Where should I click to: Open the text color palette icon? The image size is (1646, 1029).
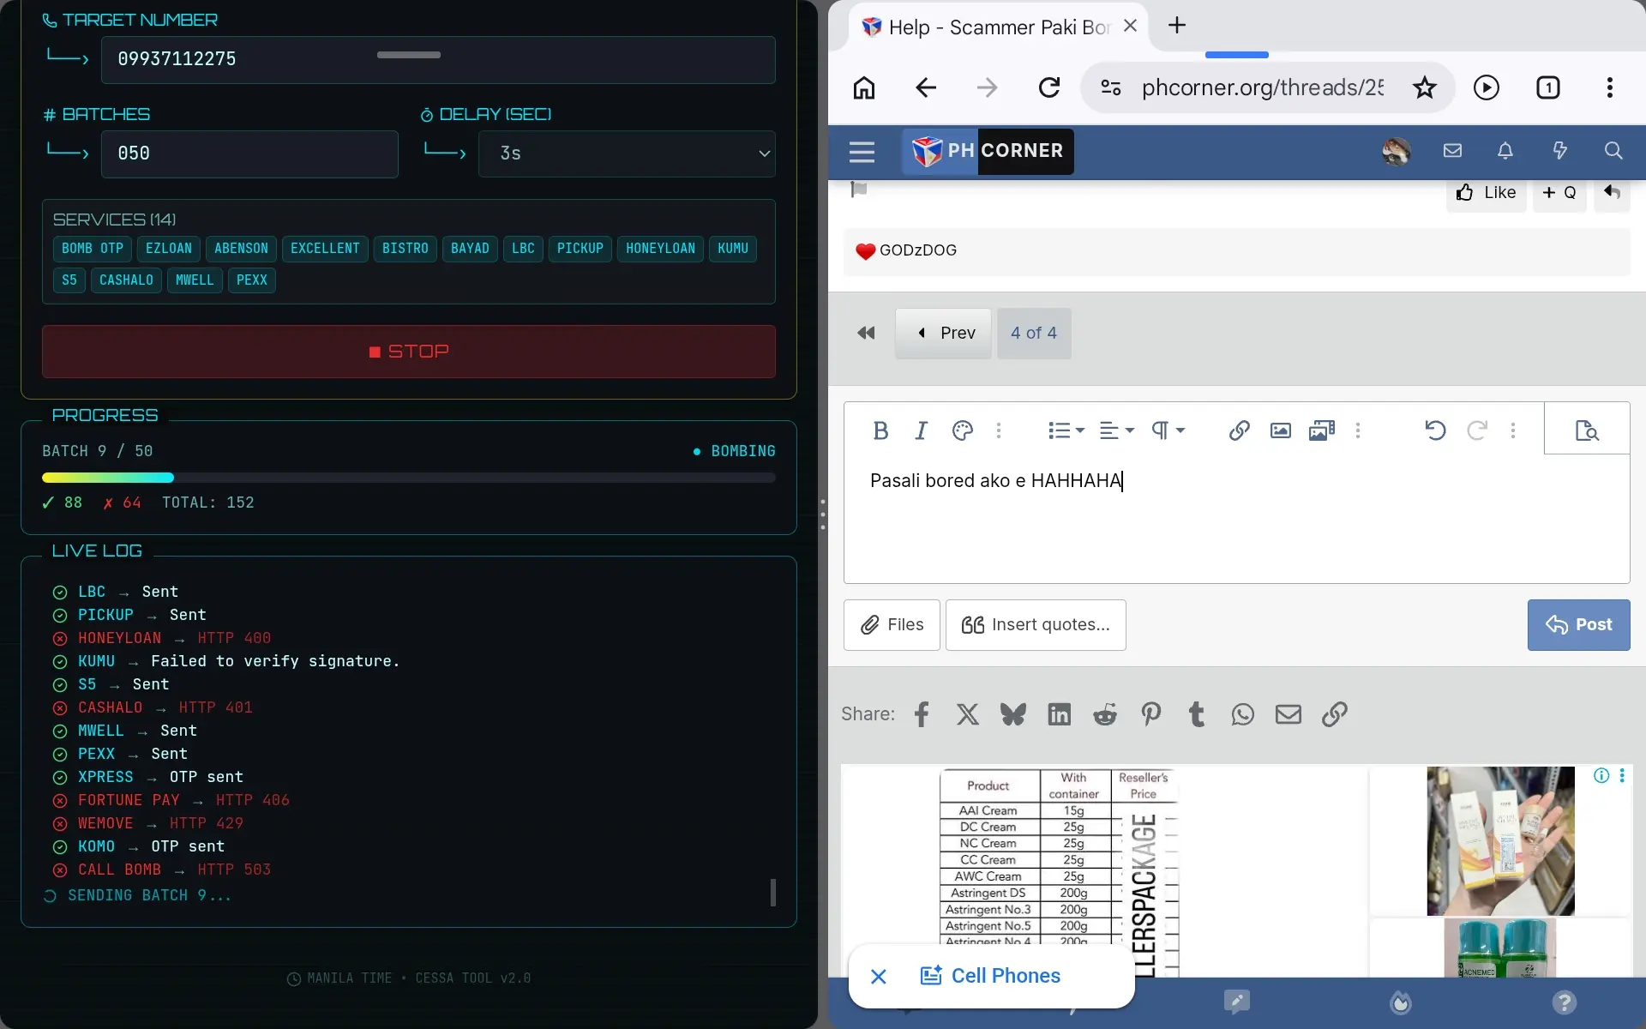click(x=963, y=430)
